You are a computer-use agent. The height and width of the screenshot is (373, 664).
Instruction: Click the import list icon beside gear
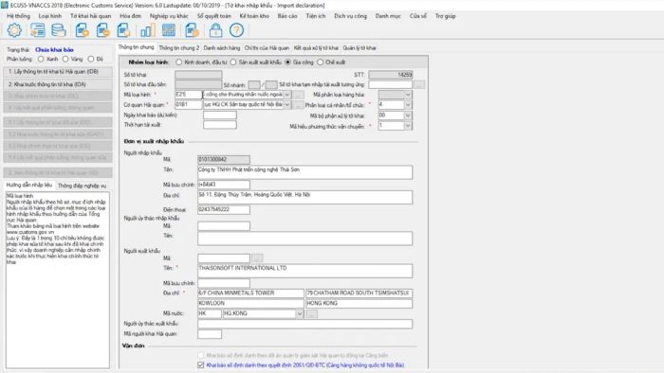point(37,30)
